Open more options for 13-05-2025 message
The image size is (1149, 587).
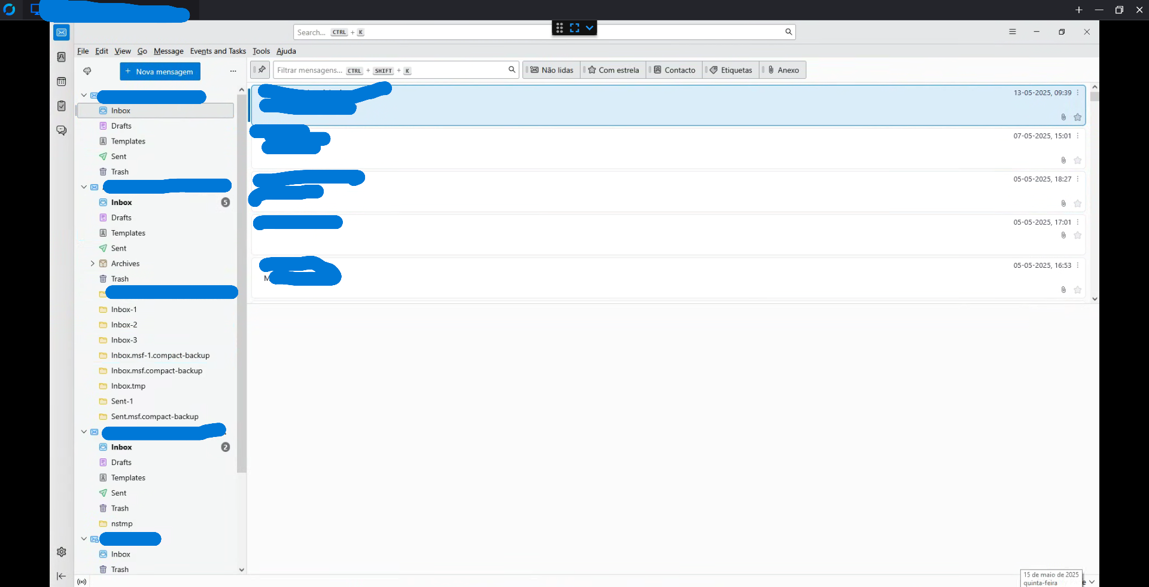1078,93
